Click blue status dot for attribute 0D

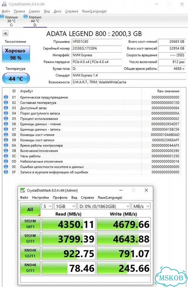pyautogui.click(x=6, y=161)
